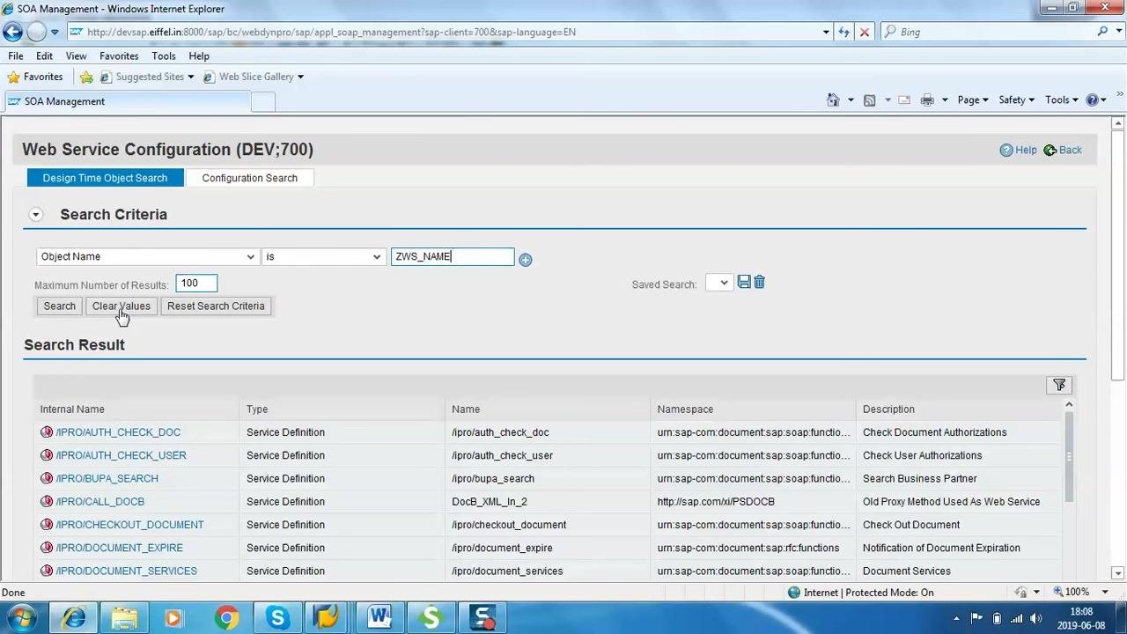The image size is (1127, 634).
Task: Click the Print icon in command bar
Action: pyautogui.click(x=927, y=100)
